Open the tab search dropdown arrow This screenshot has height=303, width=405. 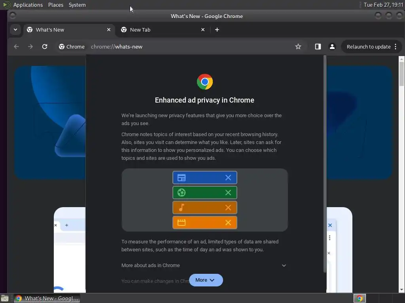(x=15, y=30)
